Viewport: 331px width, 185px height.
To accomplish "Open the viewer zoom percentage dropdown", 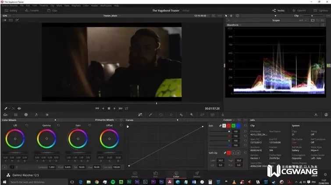I will pos(6,16).
